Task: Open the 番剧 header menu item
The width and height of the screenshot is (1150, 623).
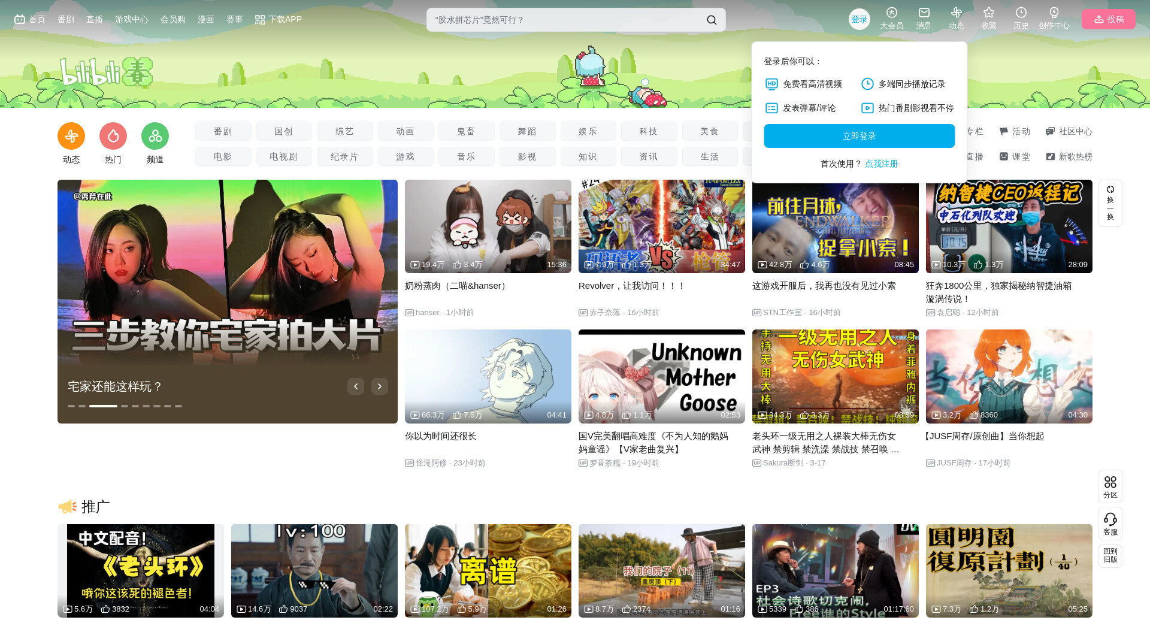Action: tap(66, 19)
